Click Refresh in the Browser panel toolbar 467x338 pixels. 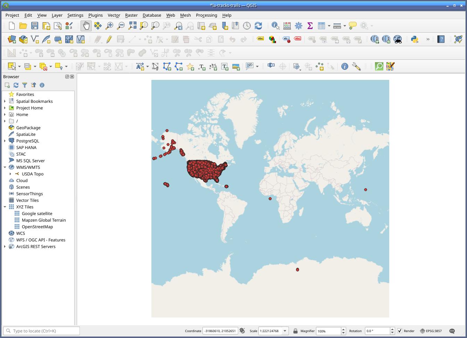click(16, 85)
